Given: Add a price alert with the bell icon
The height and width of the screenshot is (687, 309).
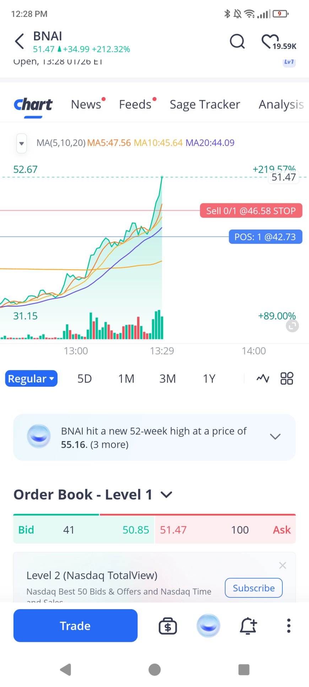Looking at the screenshot, I should [x=248, y=626].
